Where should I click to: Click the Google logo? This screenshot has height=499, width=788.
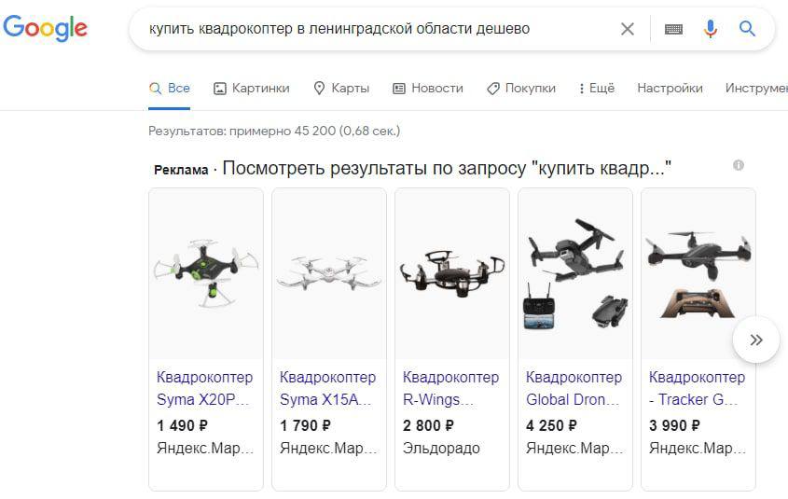tap(46, 28)
